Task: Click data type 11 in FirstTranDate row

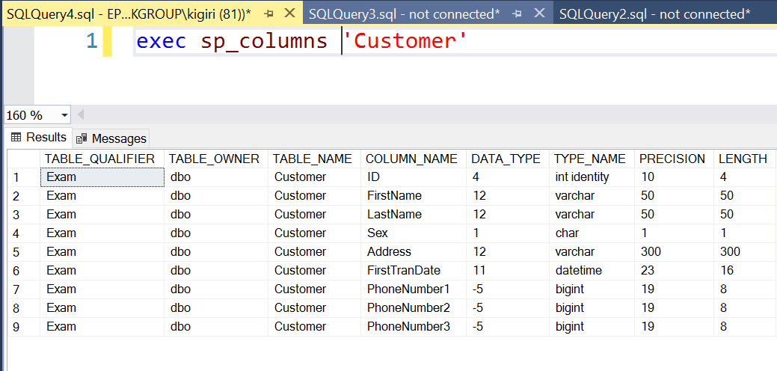Action: click(x=508, y=271)
